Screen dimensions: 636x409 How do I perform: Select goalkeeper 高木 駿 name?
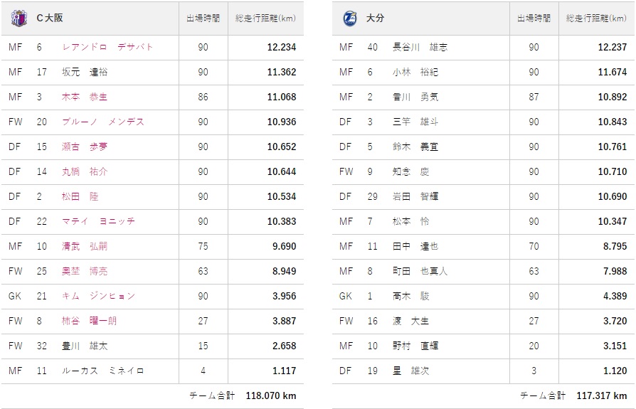pos(411,296)
